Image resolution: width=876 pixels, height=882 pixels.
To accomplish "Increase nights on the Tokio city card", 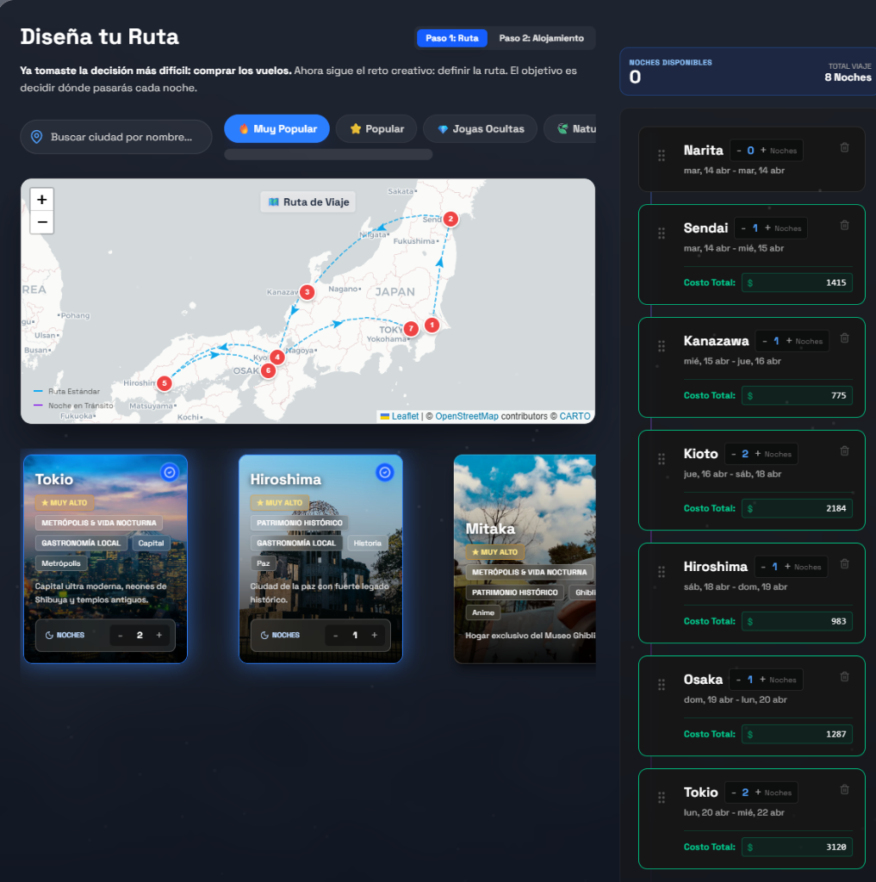I will coord(159,636).
